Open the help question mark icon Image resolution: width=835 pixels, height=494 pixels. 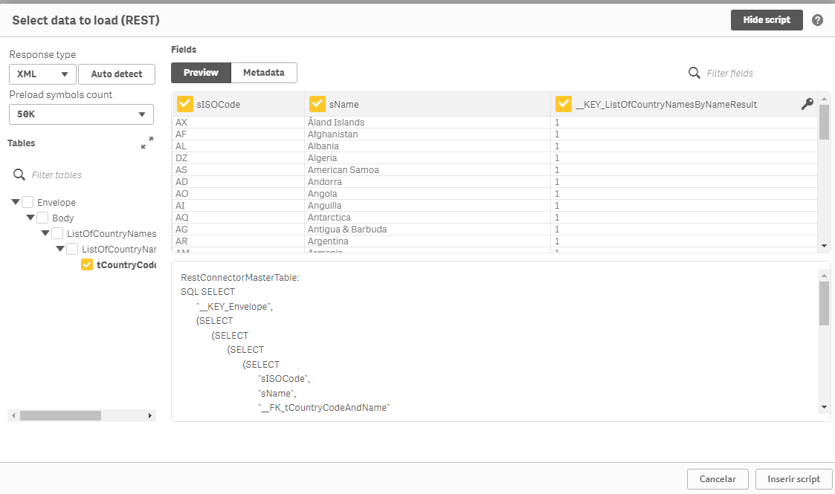817,20
